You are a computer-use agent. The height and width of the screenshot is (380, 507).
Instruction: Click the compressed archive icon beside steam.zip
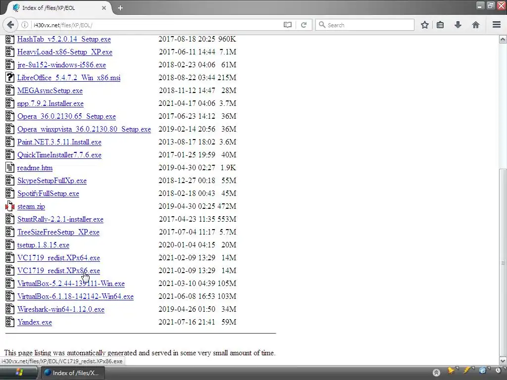click(10, 206)
